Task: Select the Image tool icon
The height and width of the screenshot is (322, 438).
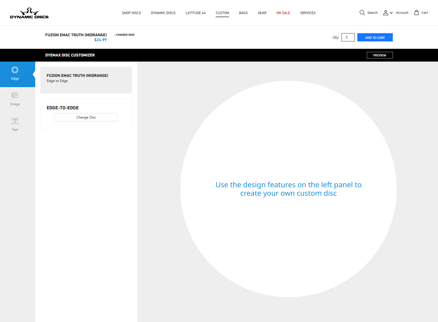Action: point(15,95)
